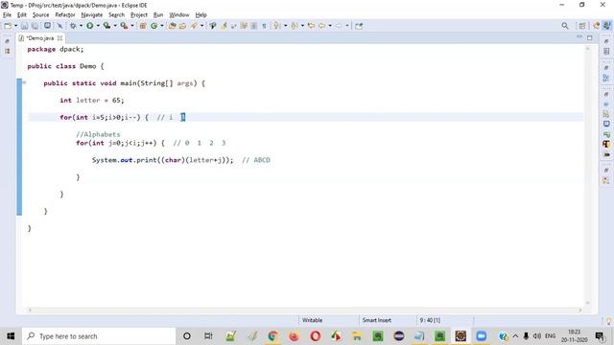Image resolution: width=614 pixels, height=345 pixels.
Task: Click the Coverage launch icon
Action: click(x=106, y=26)
